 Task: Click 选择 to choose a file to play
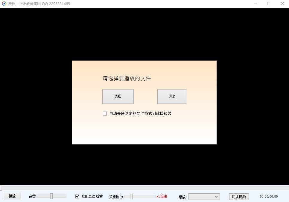coord(118,96)
